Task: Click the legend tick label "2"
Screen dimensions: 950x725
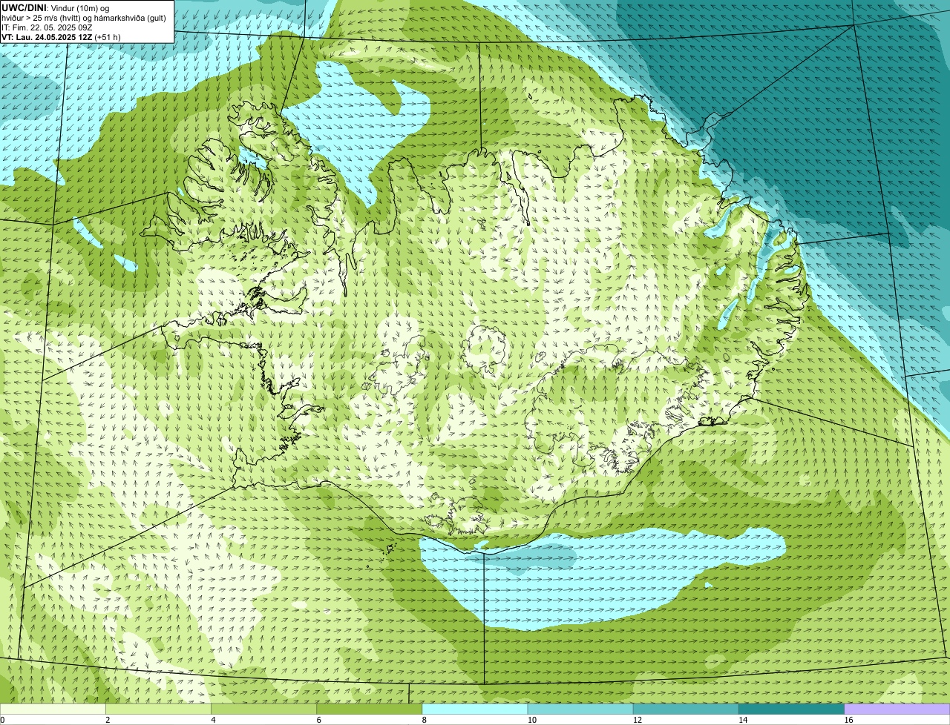Action: pos(108,720)
